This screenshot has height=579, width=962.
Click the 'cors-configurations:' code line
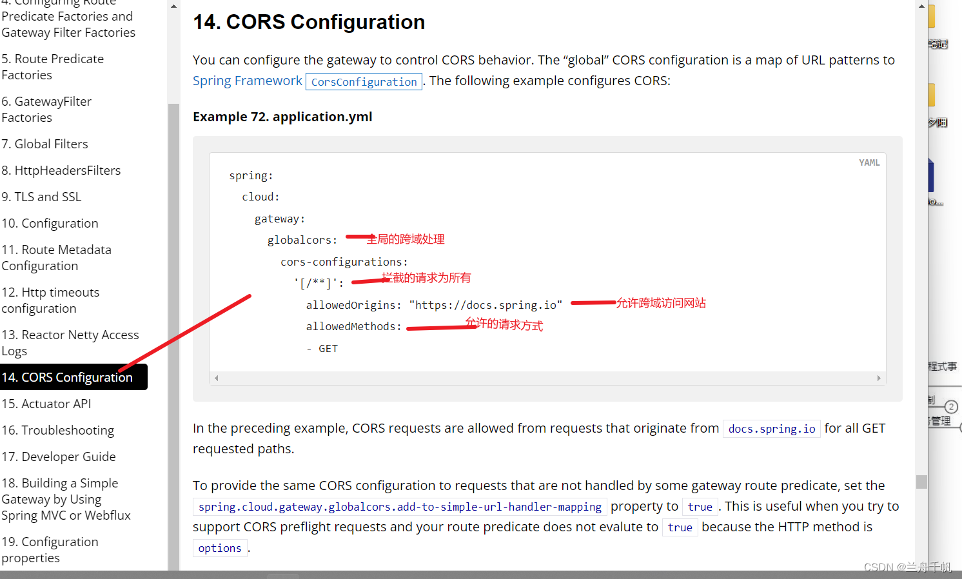pyautogui.click(x=344, y=262)
